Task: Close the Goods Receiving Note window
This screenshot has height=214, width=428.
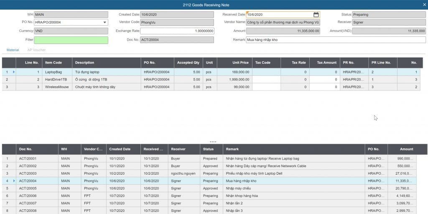Action: coord(424,4)
